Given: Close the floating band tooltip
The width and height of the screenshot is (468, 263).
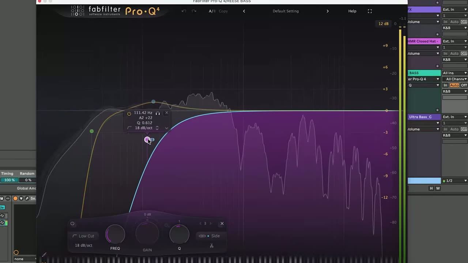Looking at the screenshot, I should pos(167,113).
